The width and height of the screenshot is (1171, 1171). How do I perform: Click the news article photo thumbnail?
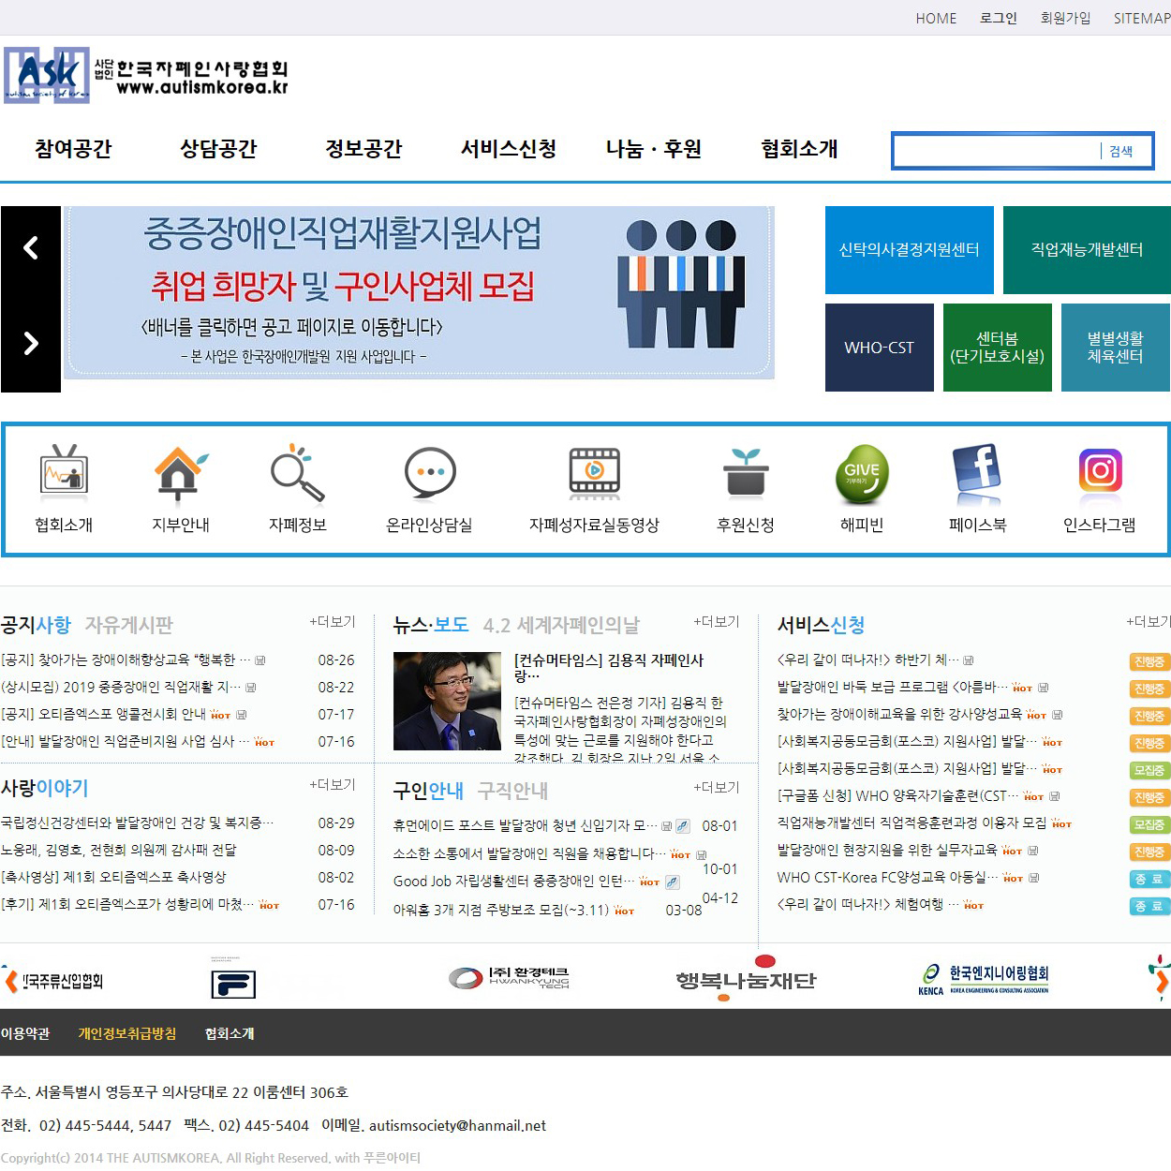click(447, 701)
